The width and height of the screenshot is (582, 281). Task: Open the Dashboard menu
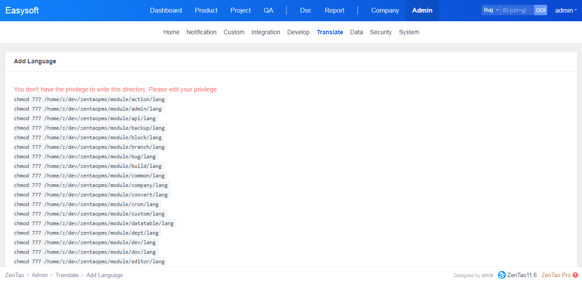coord(166,10)
